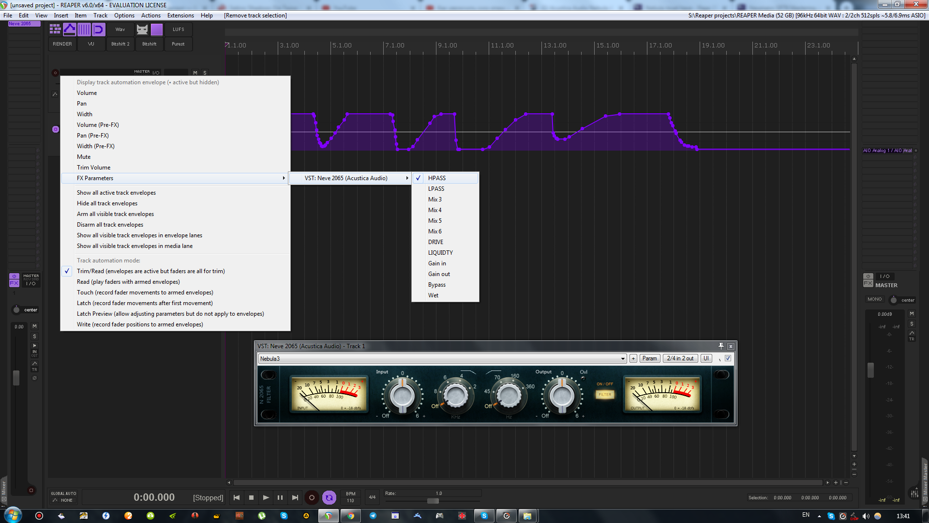The height and width of the screenshot is (523, 929).
Task: Select LPASS from parameter list
Action: [436, 189]
